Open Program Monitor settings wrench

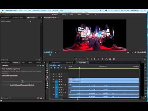(135, 52)
